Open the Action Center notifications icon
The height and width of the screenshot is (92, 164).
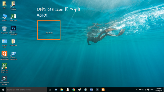point(148,90)
